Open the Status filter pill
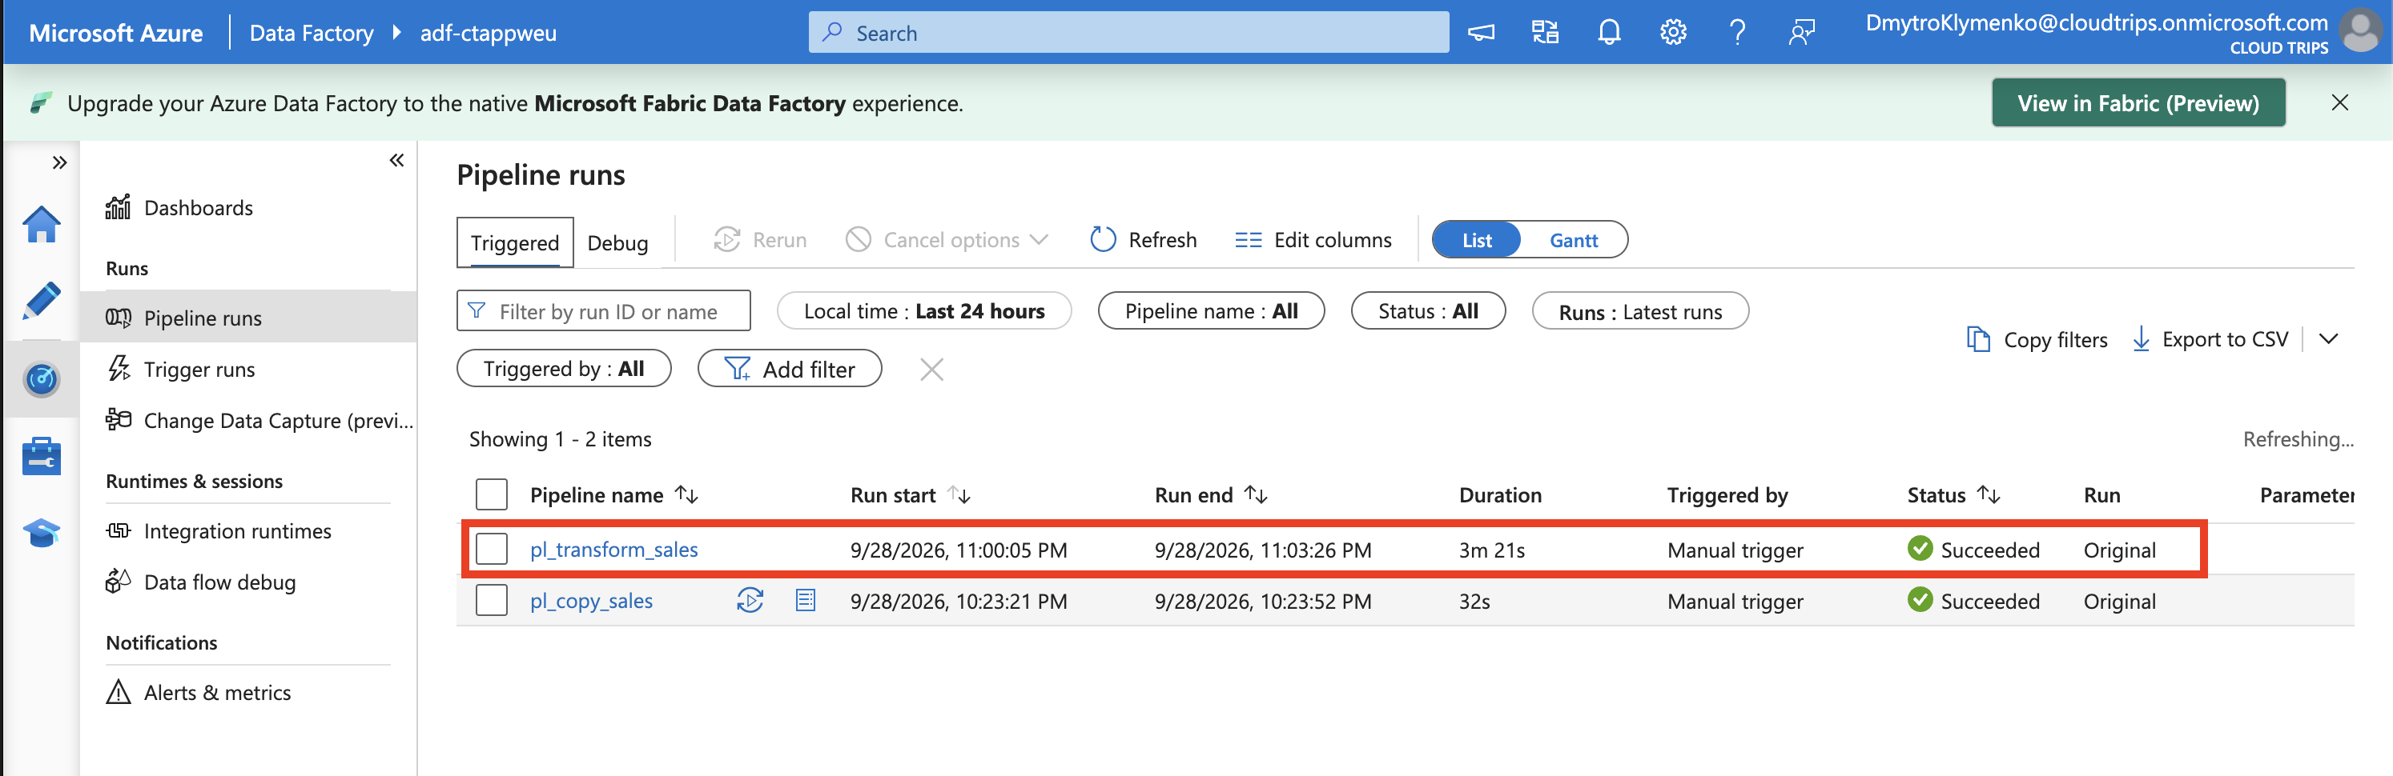 coord(1428,311)
